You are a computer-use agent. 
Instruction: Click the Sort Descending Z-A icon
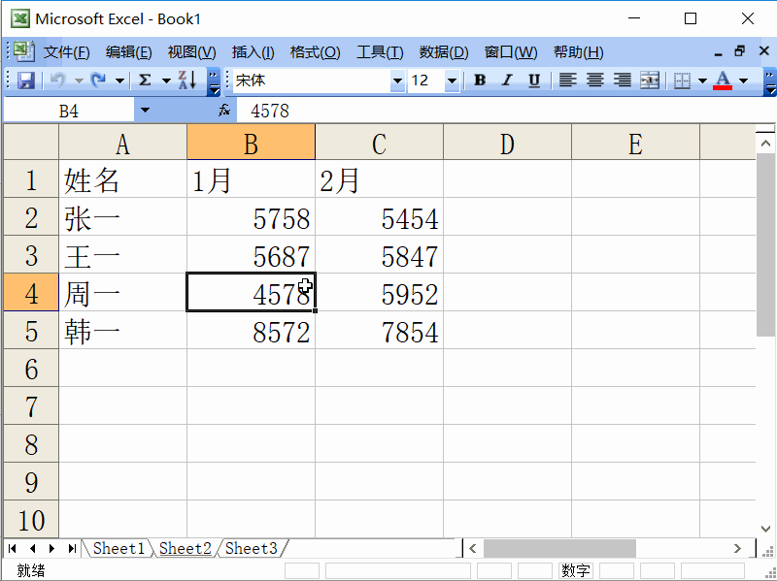click(187, 81)
